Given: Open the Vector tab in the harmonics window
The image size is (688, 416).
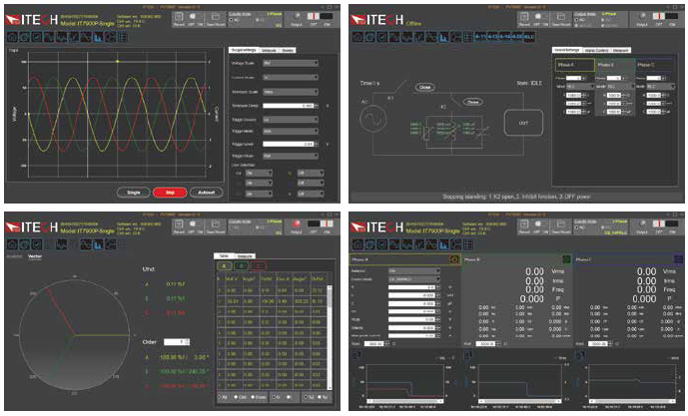Looking at the screenshot, I should click(x=35, y=255).
